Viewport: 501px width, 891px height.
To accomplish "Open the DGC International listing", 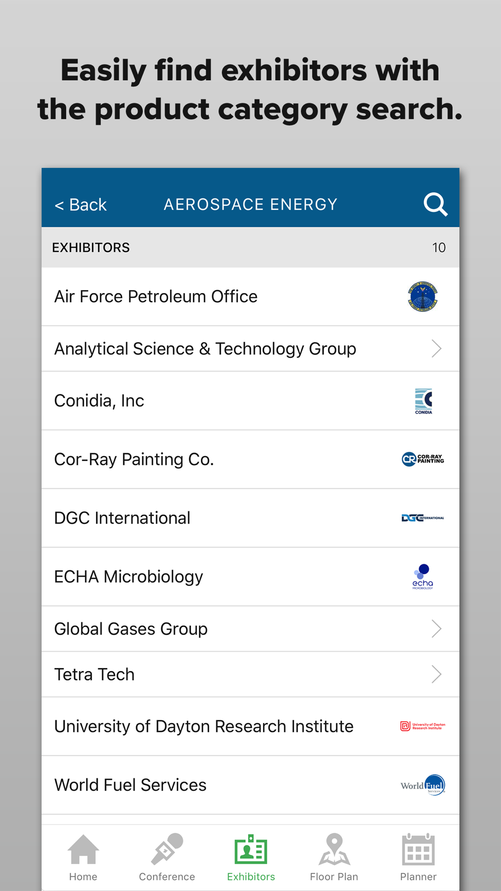I will (x=122, y=518).
